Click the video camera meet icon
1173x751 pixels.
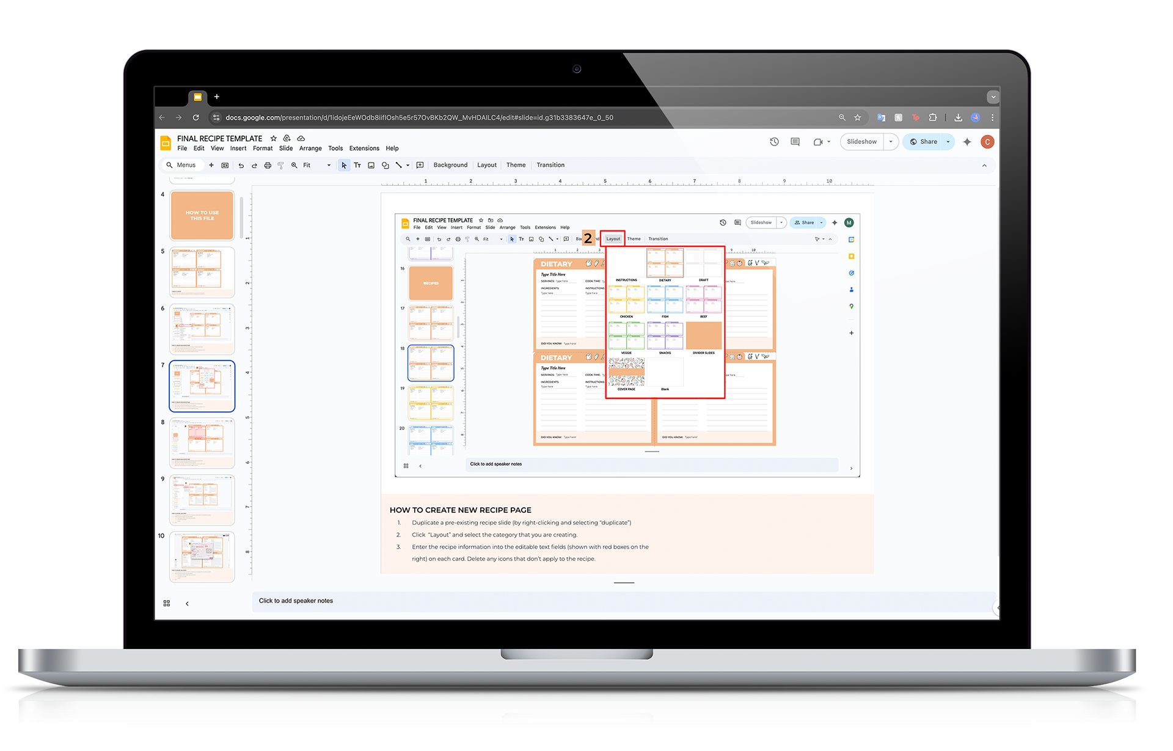818,142
